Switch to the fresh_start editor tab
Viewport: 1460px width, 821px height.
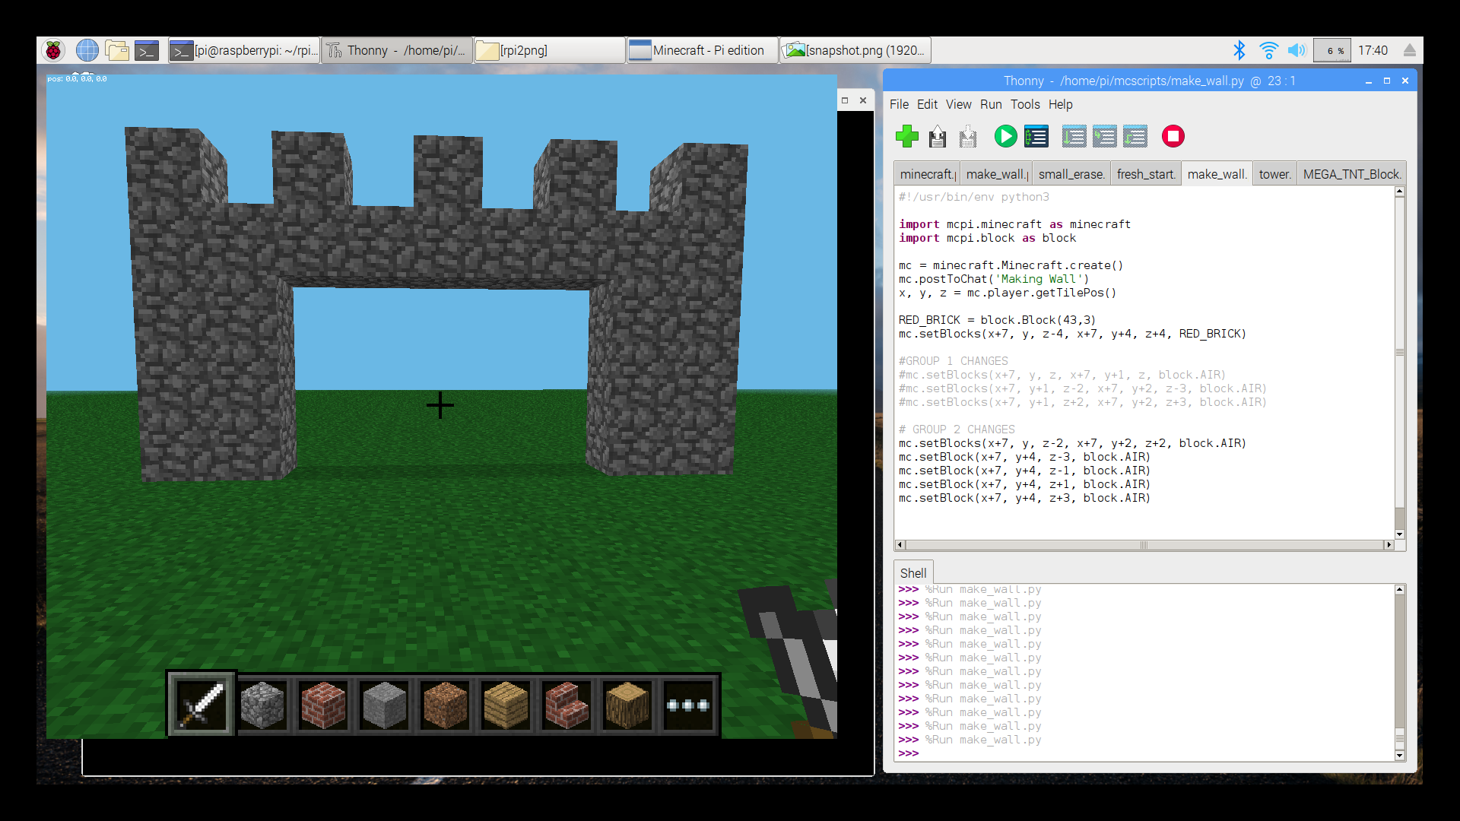(1145, 174)
